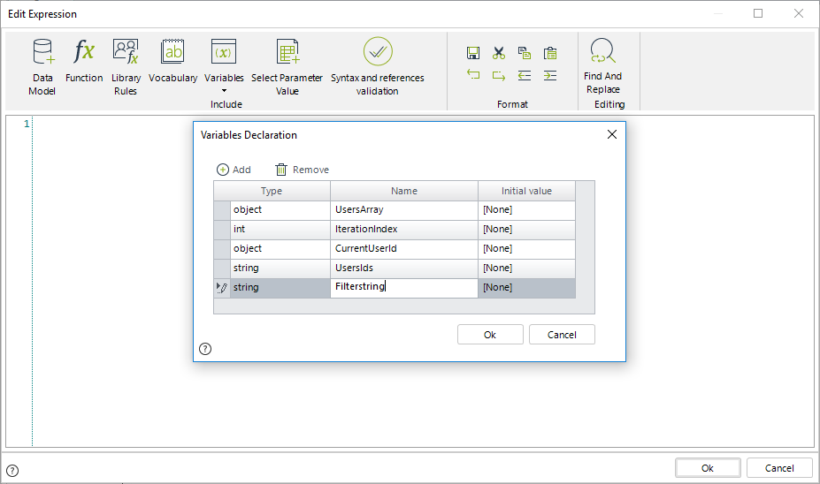The height and width of the screenshot is (484, 820).
Task: Close the Variables Declaration dialog
Action: [x=612, y=135]
